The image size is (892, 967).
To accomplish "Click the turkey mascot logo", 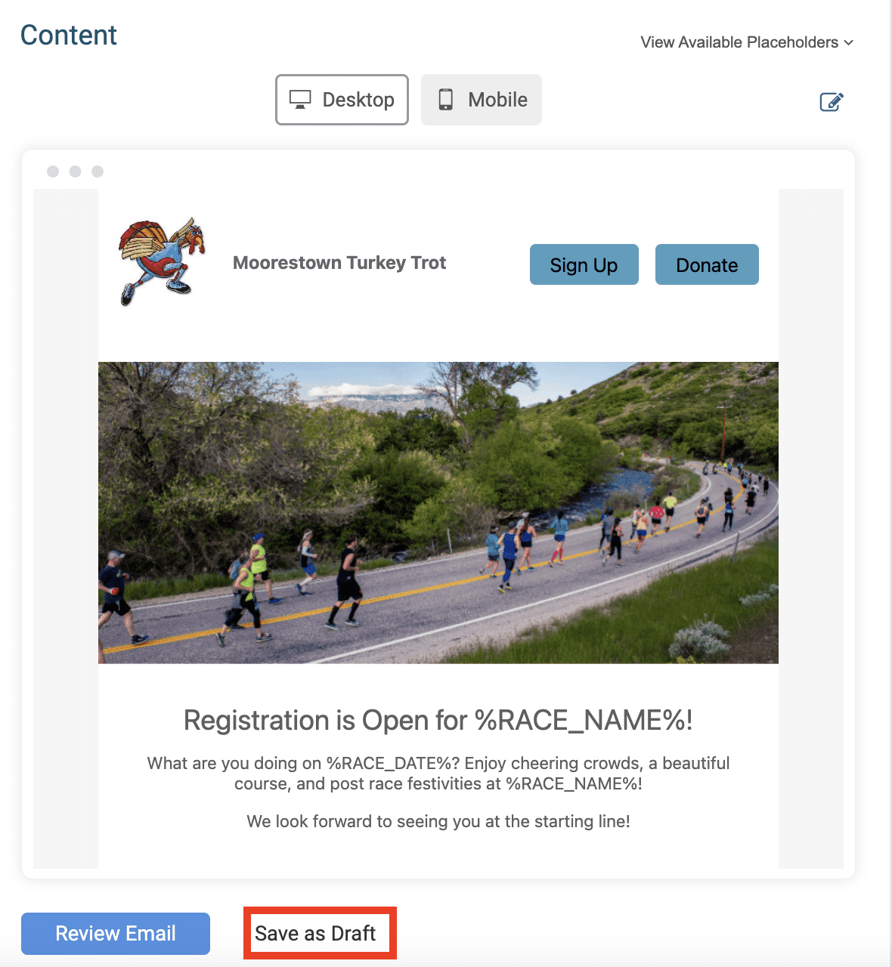I will [162, 261].
